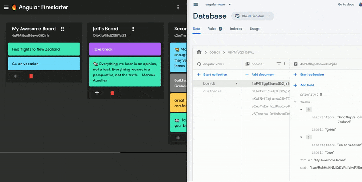Go to Firestore home root icon
Screen dimensions: 362x182
(x=199, y=52)
